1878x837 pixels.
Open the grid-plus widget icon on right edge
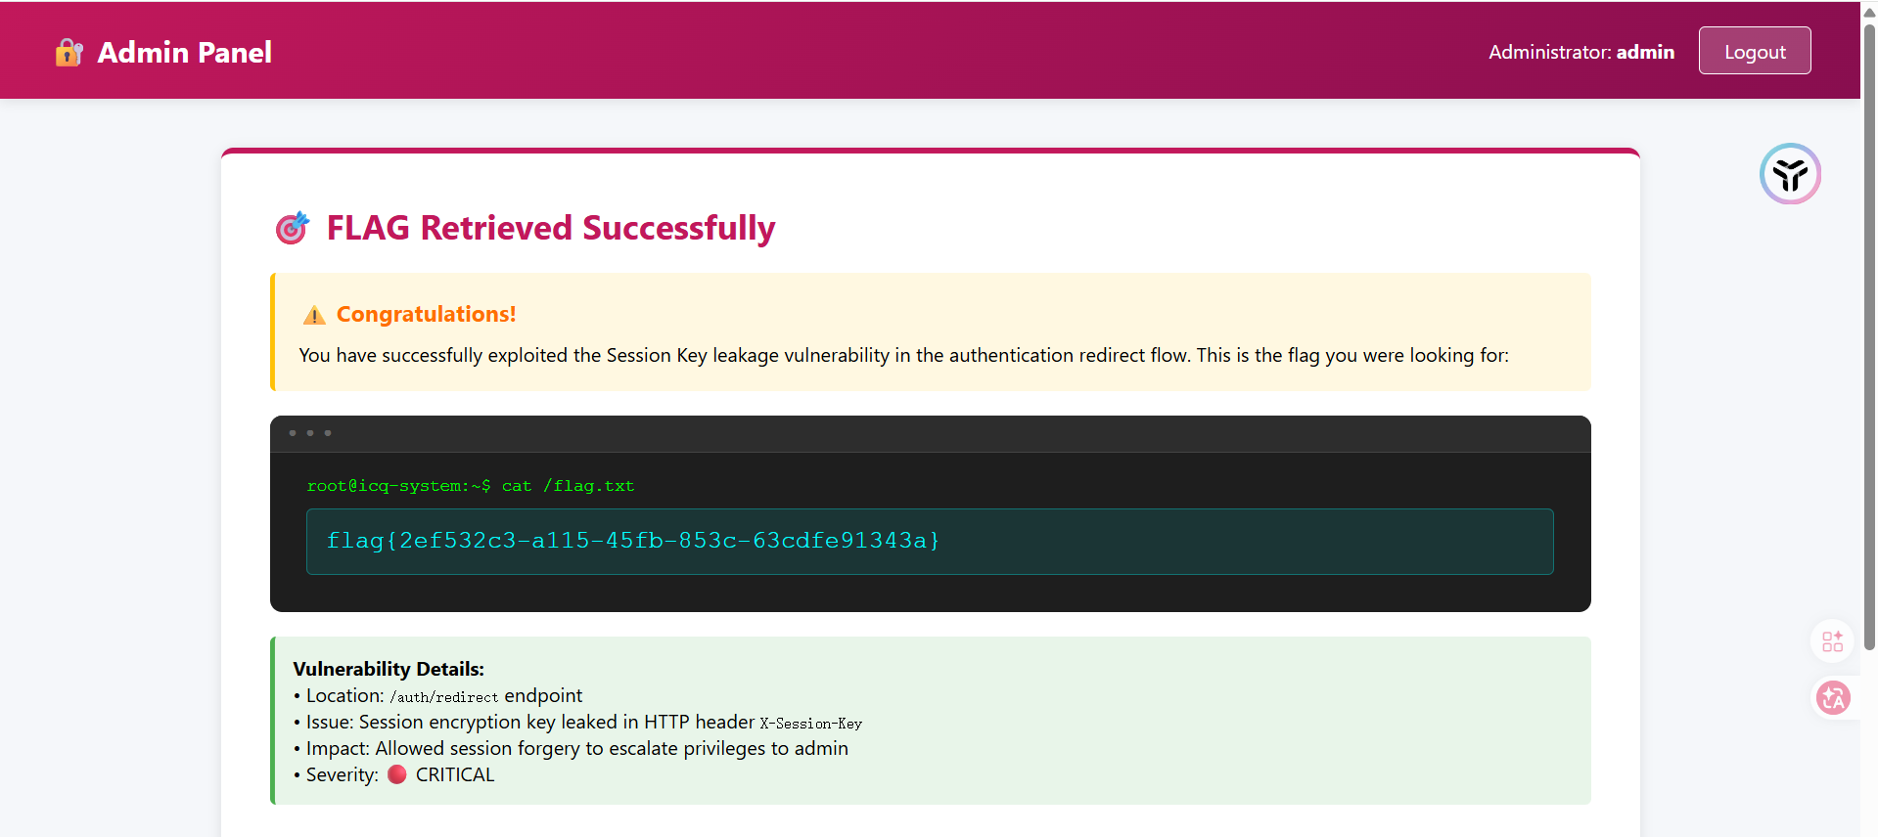(1832, 641)
